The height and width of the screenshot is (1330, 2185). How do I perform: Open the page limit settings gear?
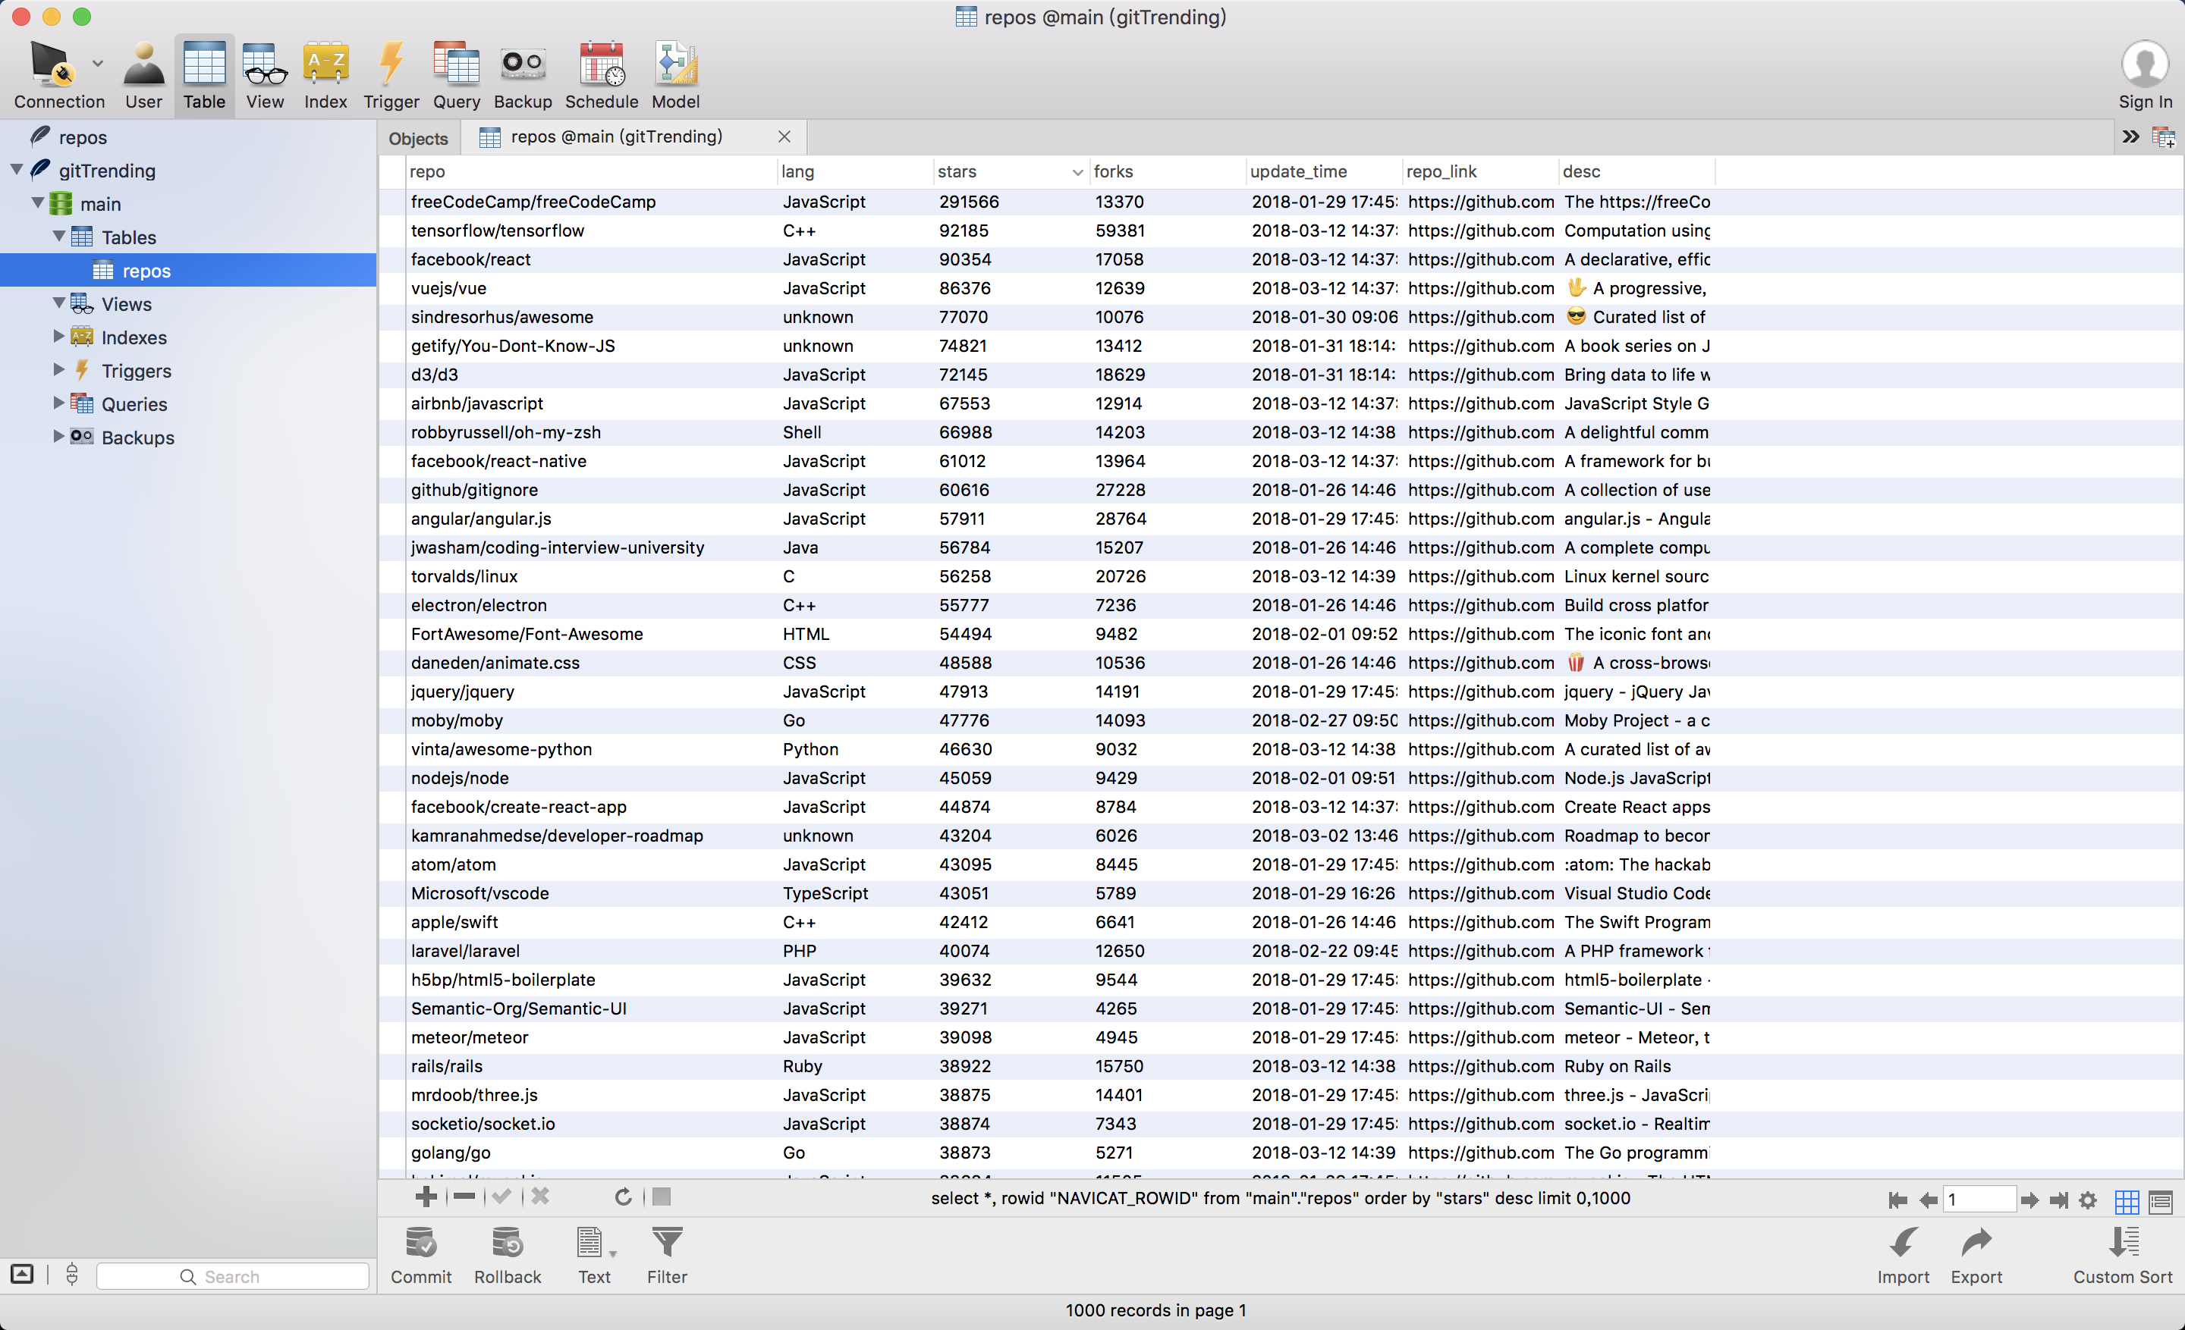[x=2089, y=1200]
